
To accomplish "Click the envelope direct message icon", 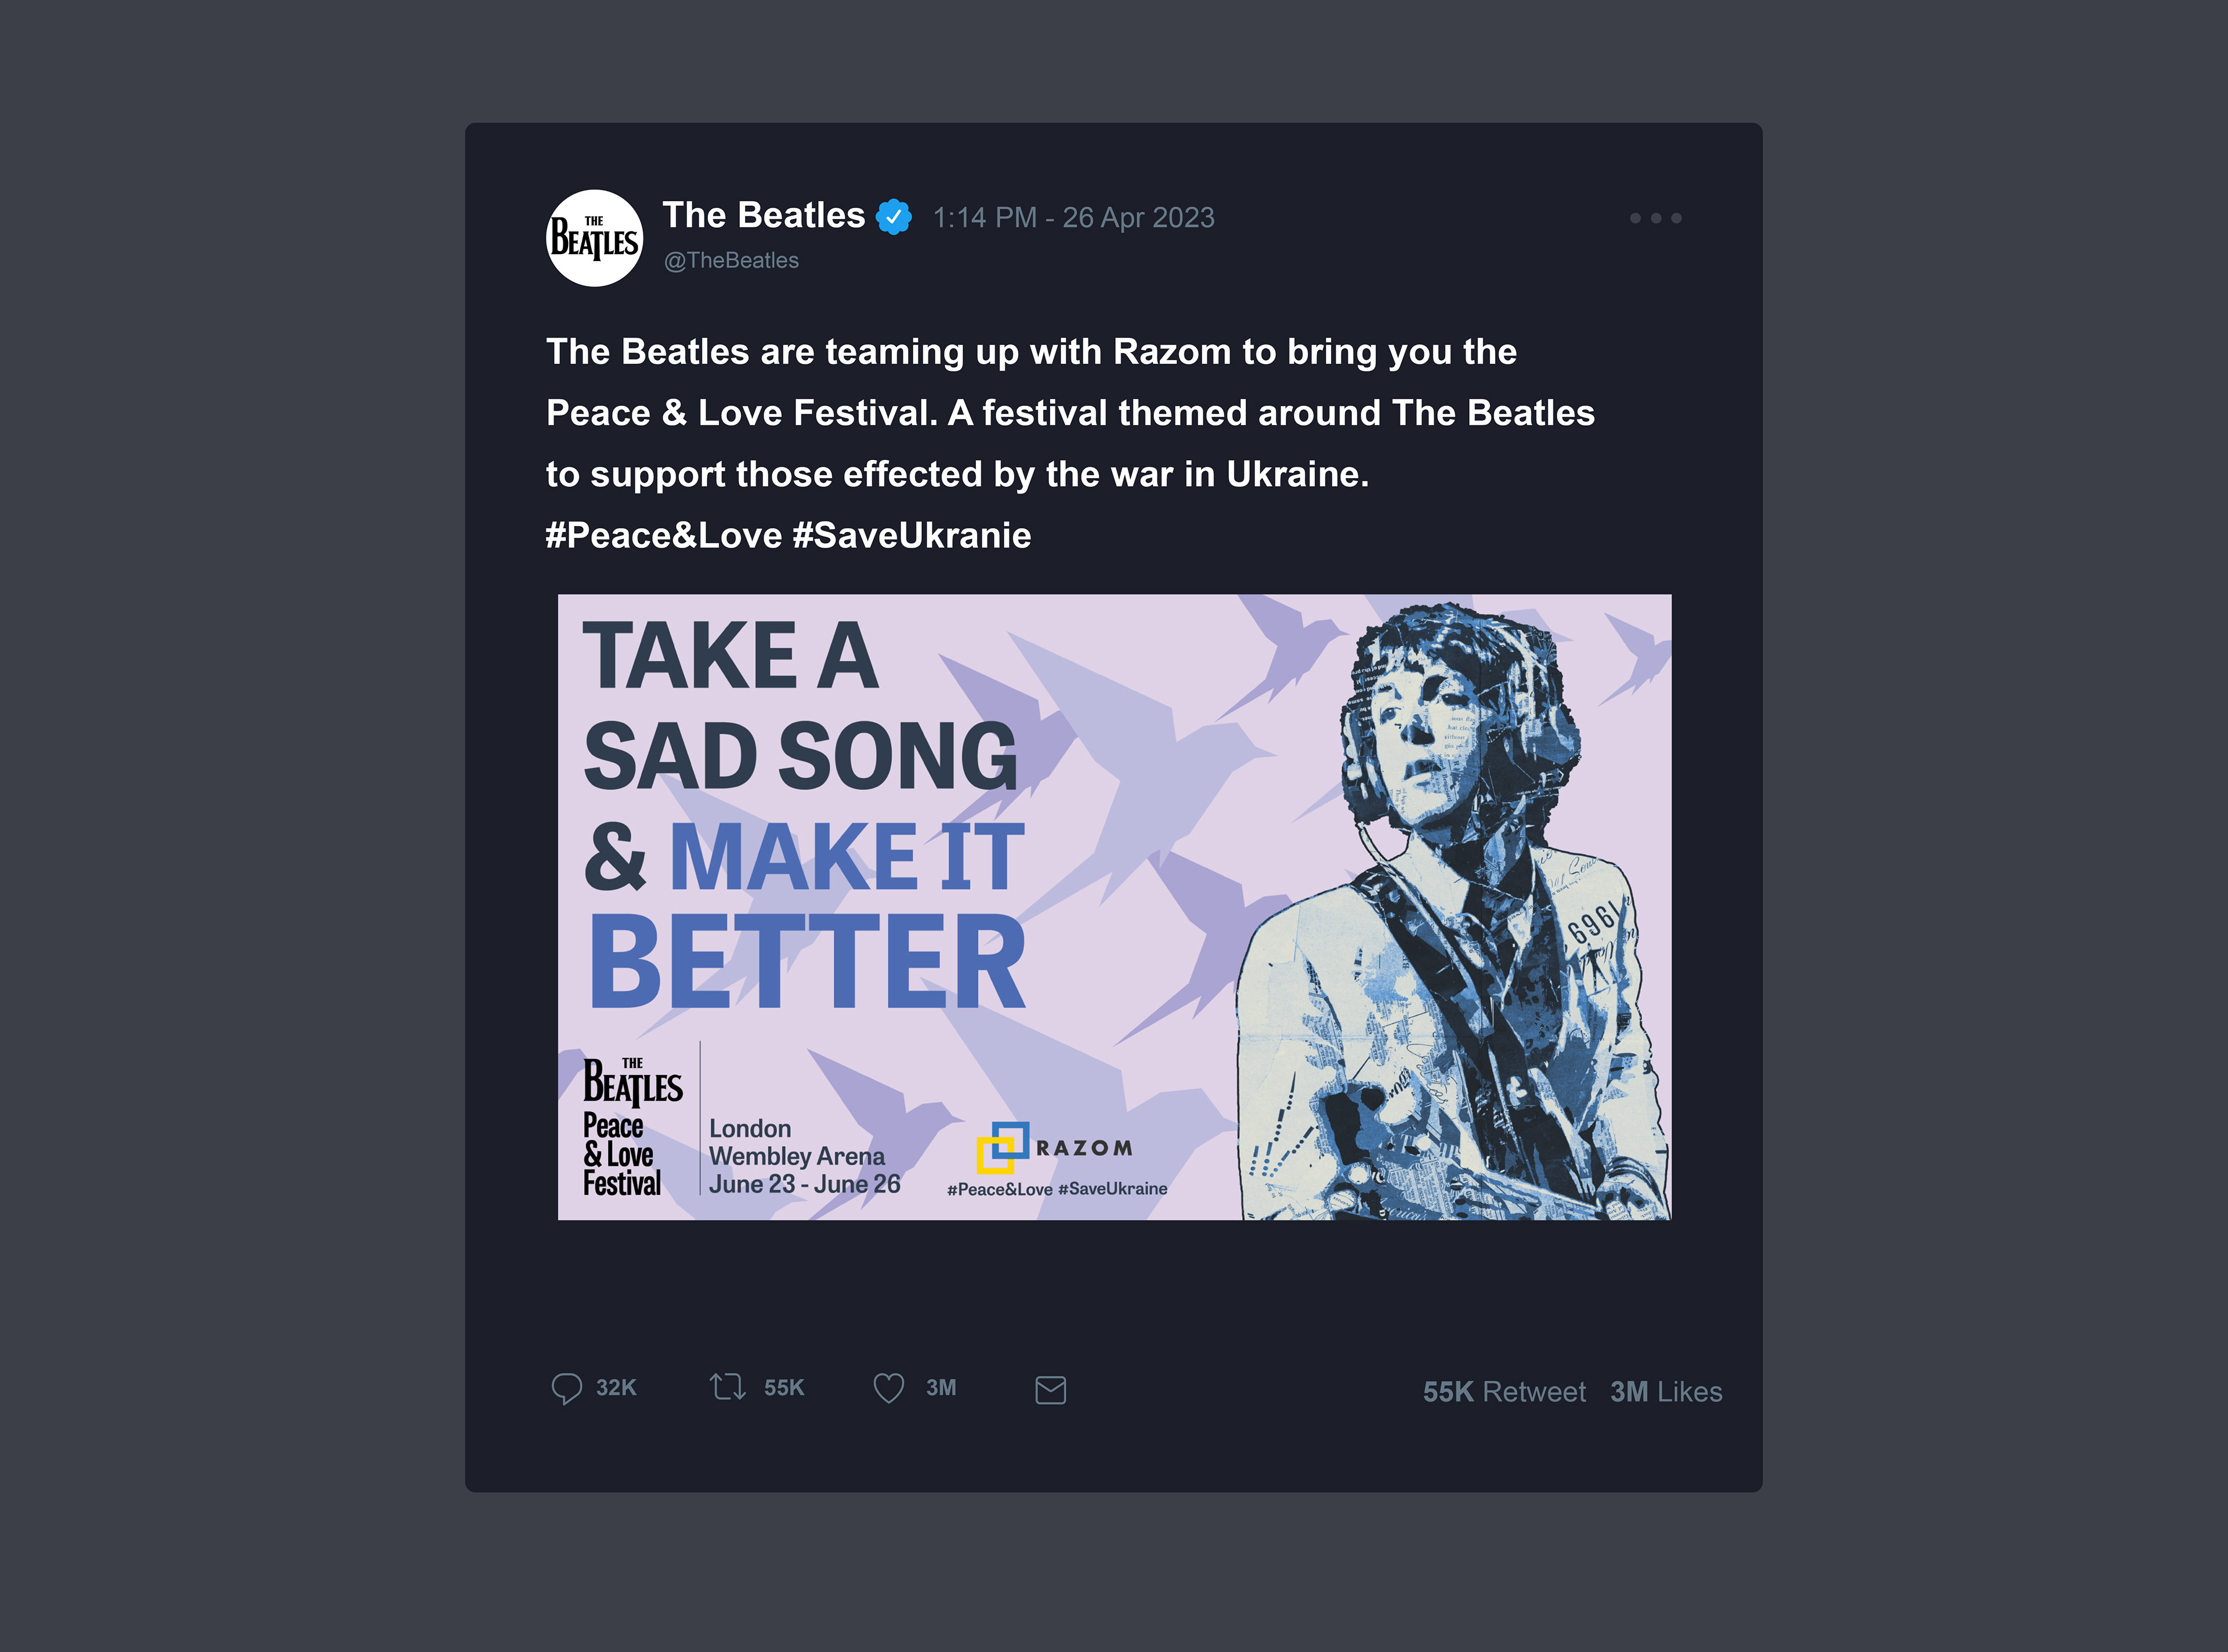I will [1050, 1390].
